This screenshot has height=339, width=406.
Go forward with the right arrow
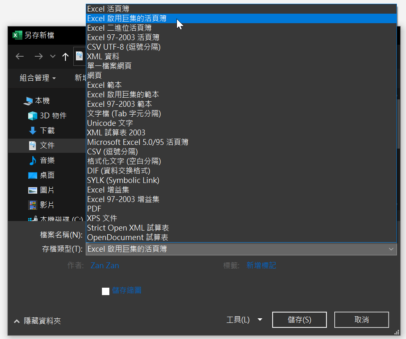tap(39, 56)
